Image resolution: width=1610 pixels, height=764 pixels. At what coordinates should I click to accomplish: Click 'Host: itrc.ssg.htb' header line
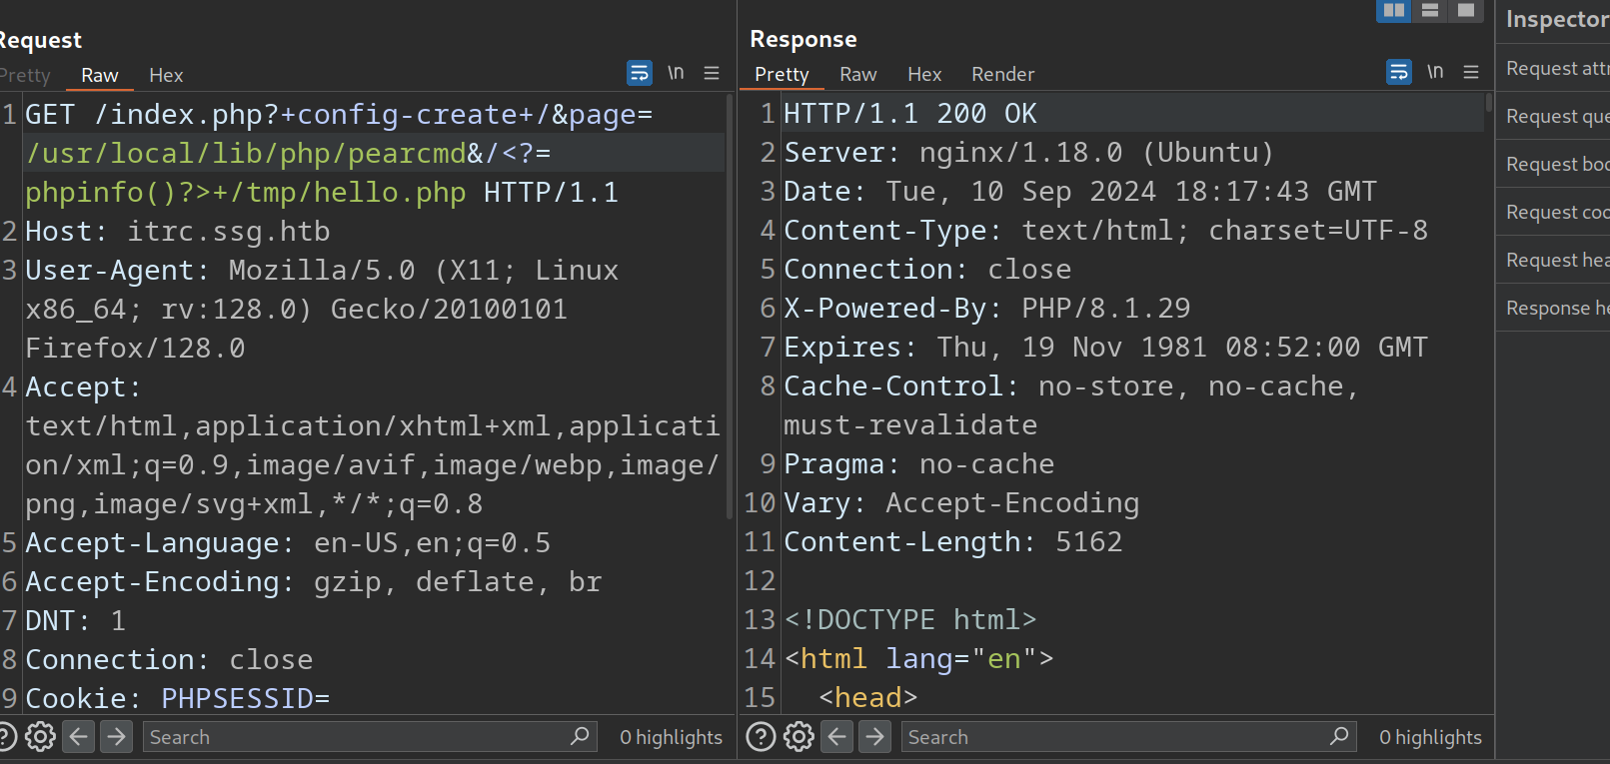tap(177, 232)
